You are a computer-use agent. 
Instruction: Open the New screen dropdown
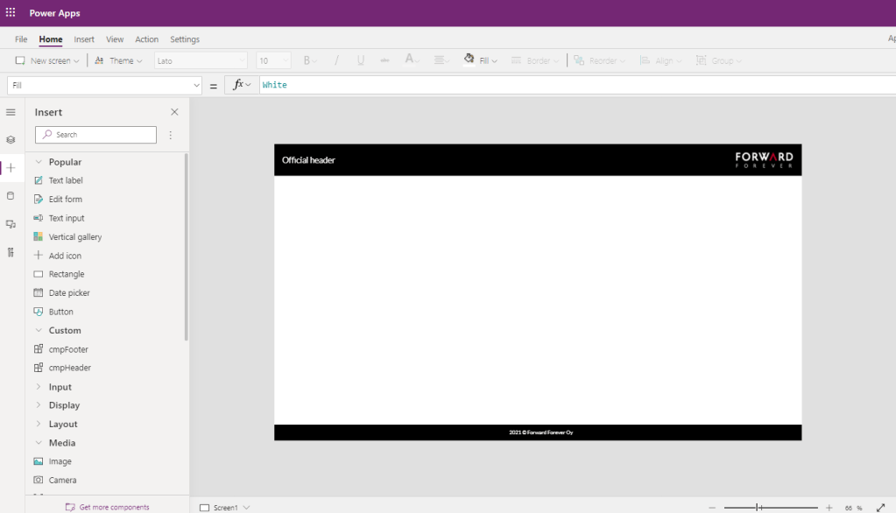pyautogui.click(x=47, y=60)
